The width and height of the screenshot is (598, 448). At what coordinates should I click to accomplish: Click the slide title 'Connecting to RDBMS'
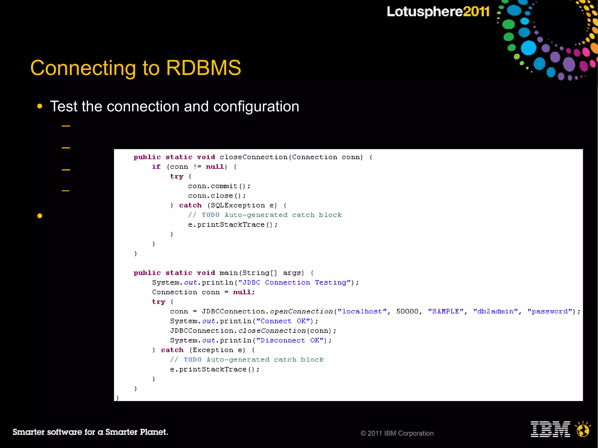(x=136, y=68)
